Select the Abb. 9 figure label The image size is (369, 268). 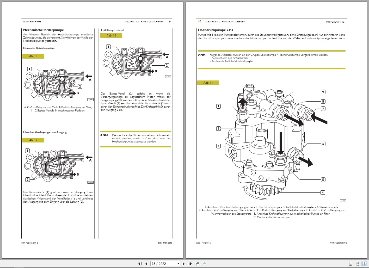coord(33,140)
